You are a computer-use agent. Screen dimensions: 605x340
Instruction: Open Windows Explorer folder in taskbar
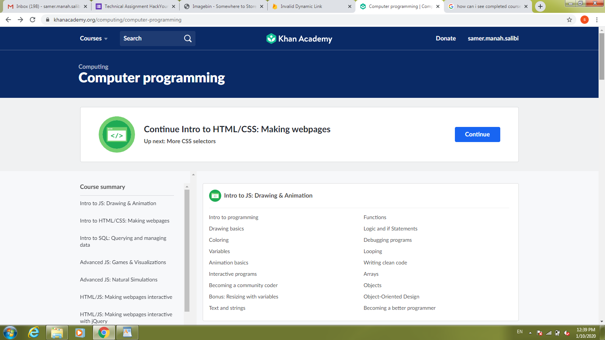tap(57, 333)
